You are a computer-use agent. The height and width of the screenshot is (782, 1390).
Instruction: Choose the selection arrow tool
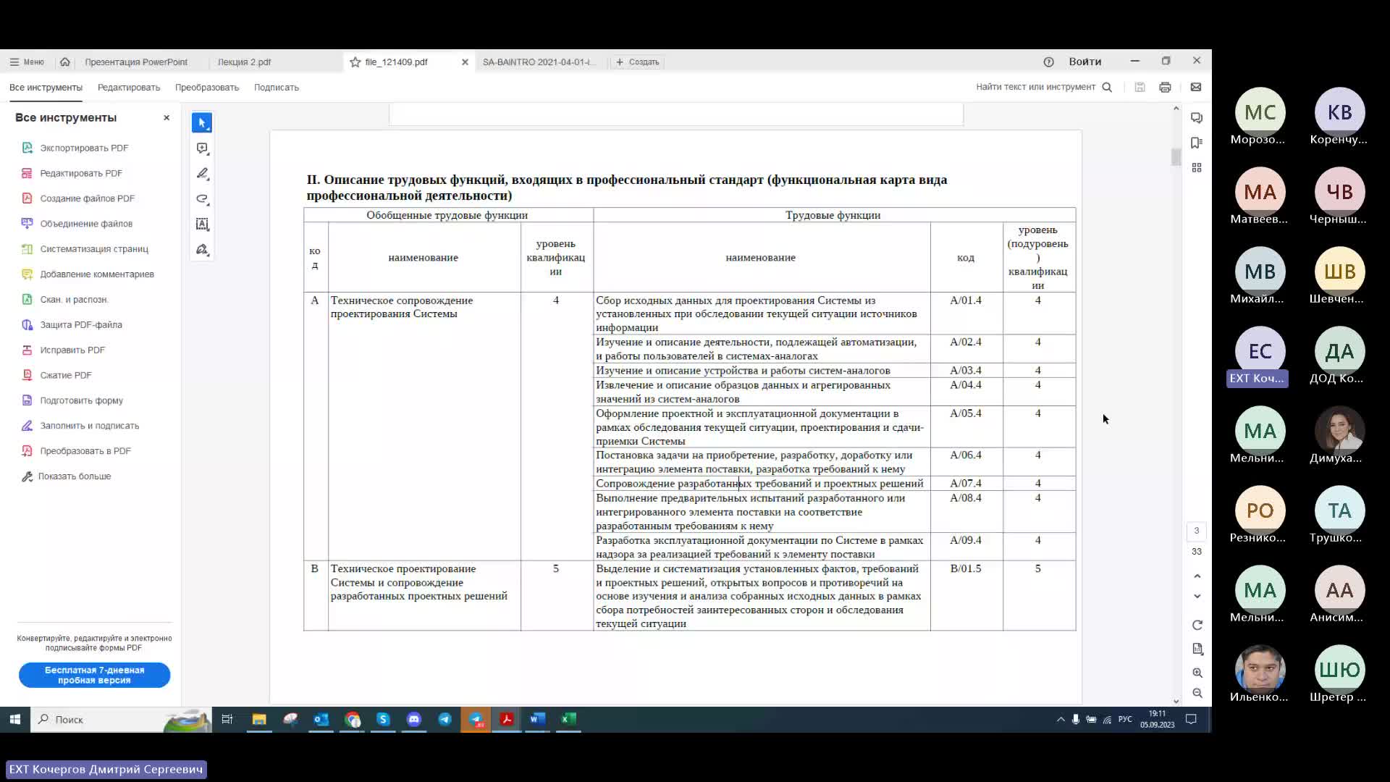point(202,123)
